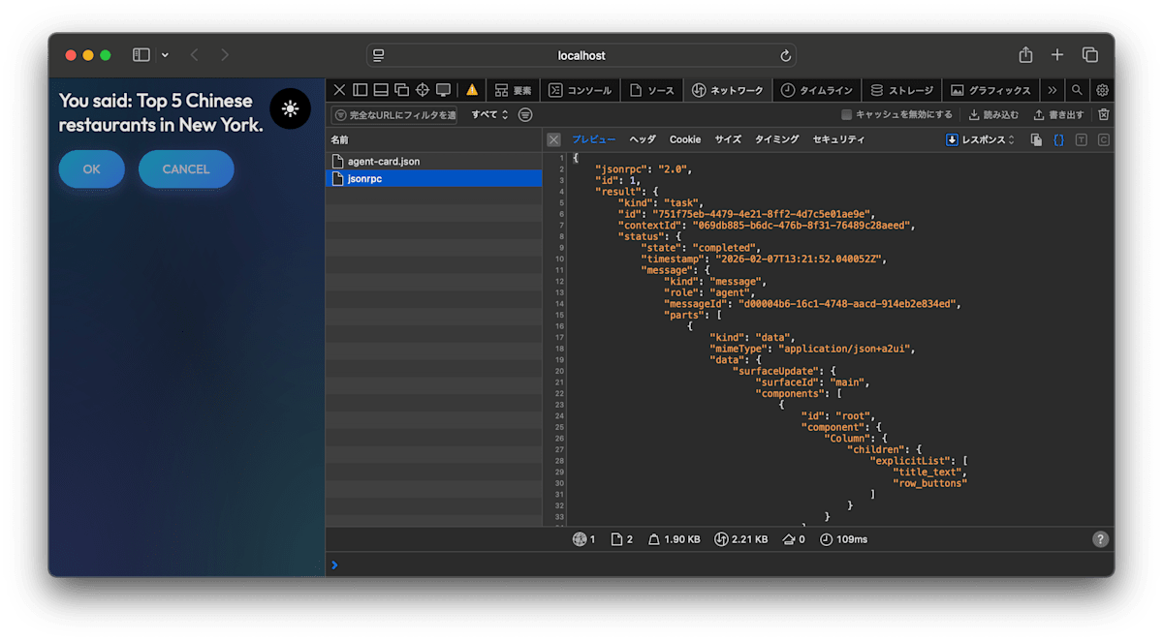Click domains count status icon
The image size is (1163, 641).
coord(584,539)
